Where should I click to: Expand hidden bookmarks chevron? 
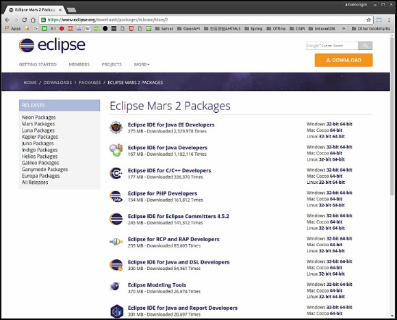(344, 29)
